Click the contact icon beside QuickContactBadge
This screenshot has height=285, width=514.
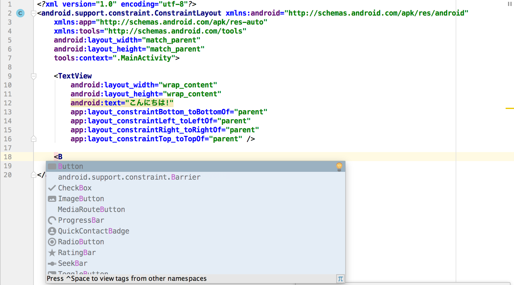pyautogui.click(x=52, y=231)
